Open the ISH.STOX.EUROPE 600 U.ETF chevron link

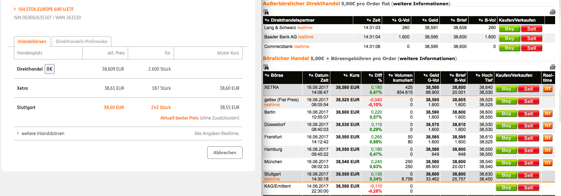(x=46, y=9)
